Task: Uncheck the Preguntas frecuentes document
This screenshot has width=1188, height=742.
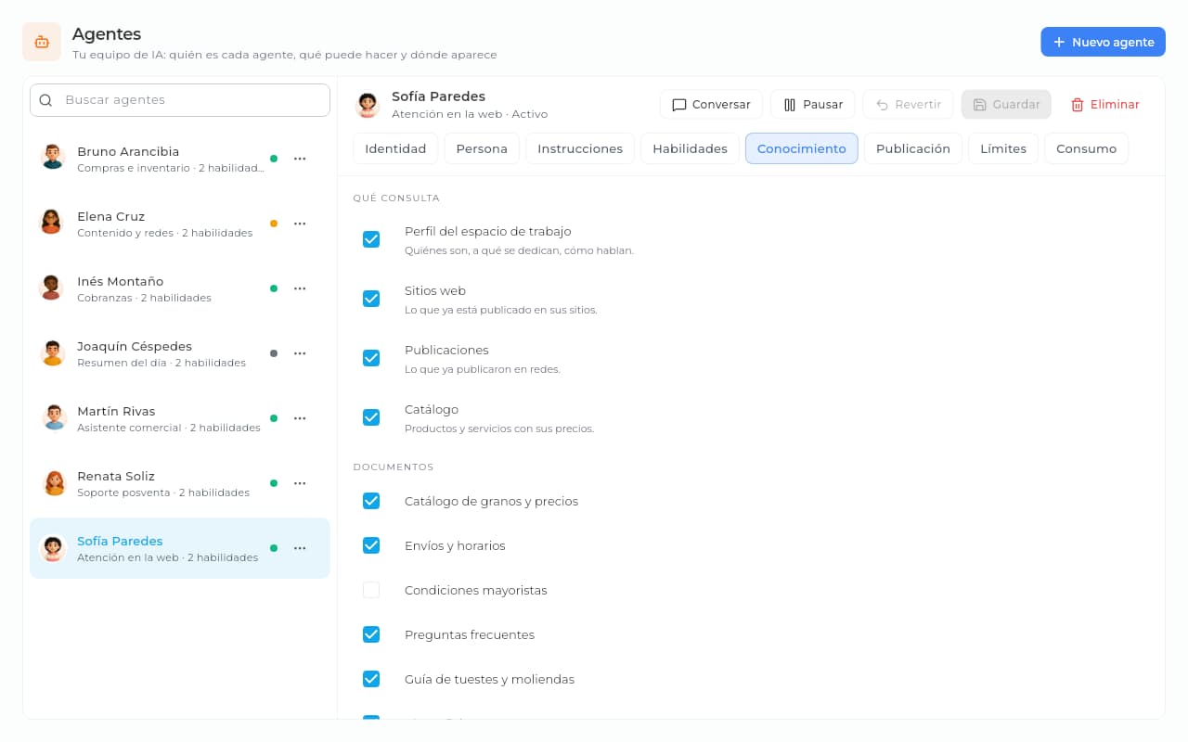Action: pyautogui.click(x=371, y=634)
